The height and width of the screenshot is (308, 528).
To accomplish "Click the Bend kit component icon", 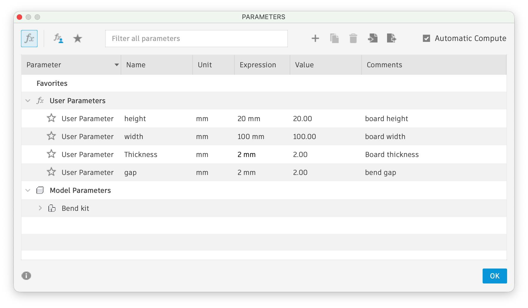I will (52, 208).
